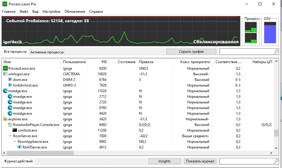Click the Edge icon for PID 8760
Screen dimensions: 282x168
click(x=10, y=108)
